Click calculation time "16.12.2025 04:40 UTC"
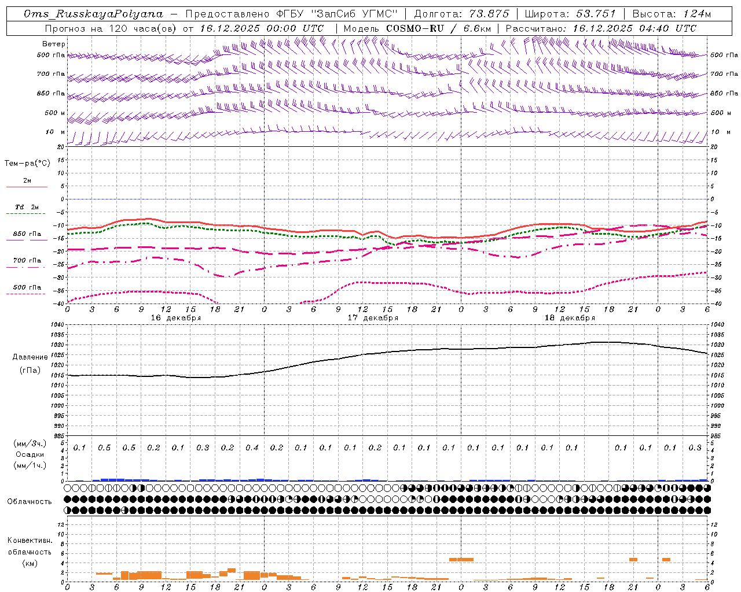 pyautogui.click(x=634, y=28)
